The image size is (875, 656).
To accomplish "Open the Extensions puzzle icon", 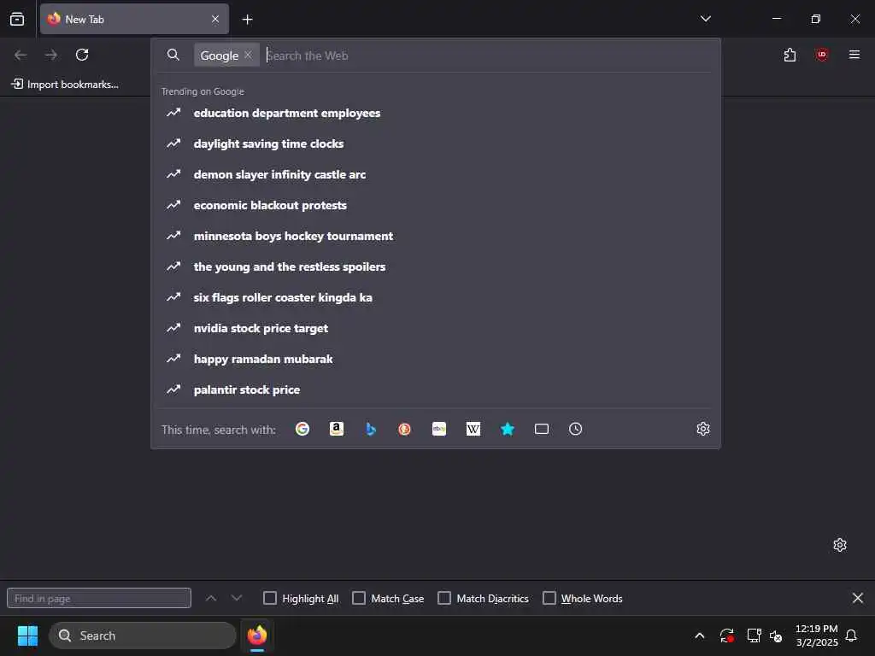I will point(790,55).
